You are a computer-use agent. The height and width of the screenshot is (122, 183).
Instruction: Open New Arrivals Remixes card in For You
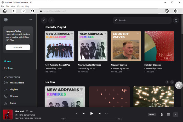(65, 97)
